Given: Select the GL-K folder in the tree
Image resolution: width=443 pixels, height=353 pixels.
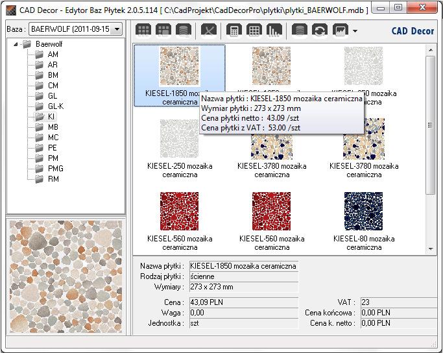Looking at the screenshot, I should click(56, 106).
